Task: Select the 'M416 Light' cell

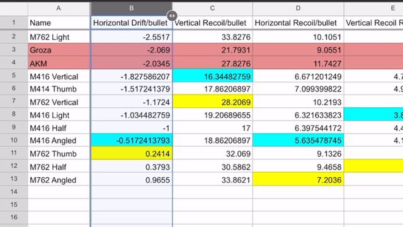Action: [59, 115]
